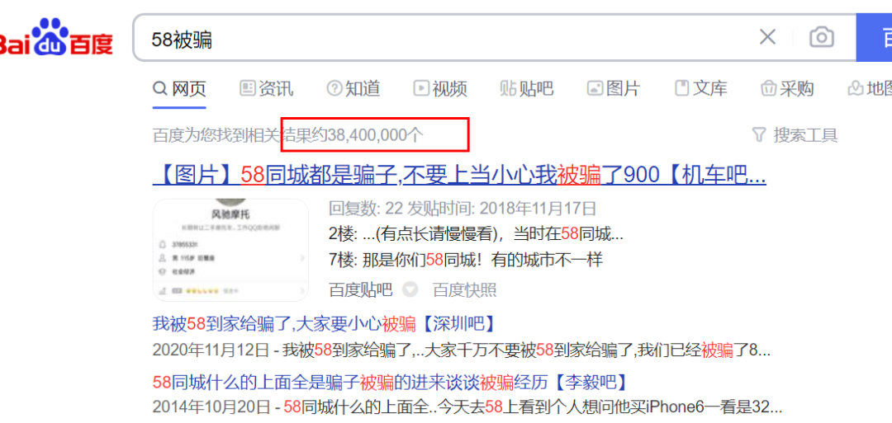Screen dimensions: 892x423
Task: Open result titled 58同城都是骗子 机车吧
Action: [460, 176]
